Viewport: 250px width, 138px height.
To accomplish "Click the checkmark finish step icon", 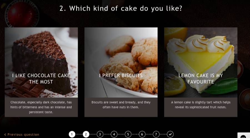I will coord(170,134).
